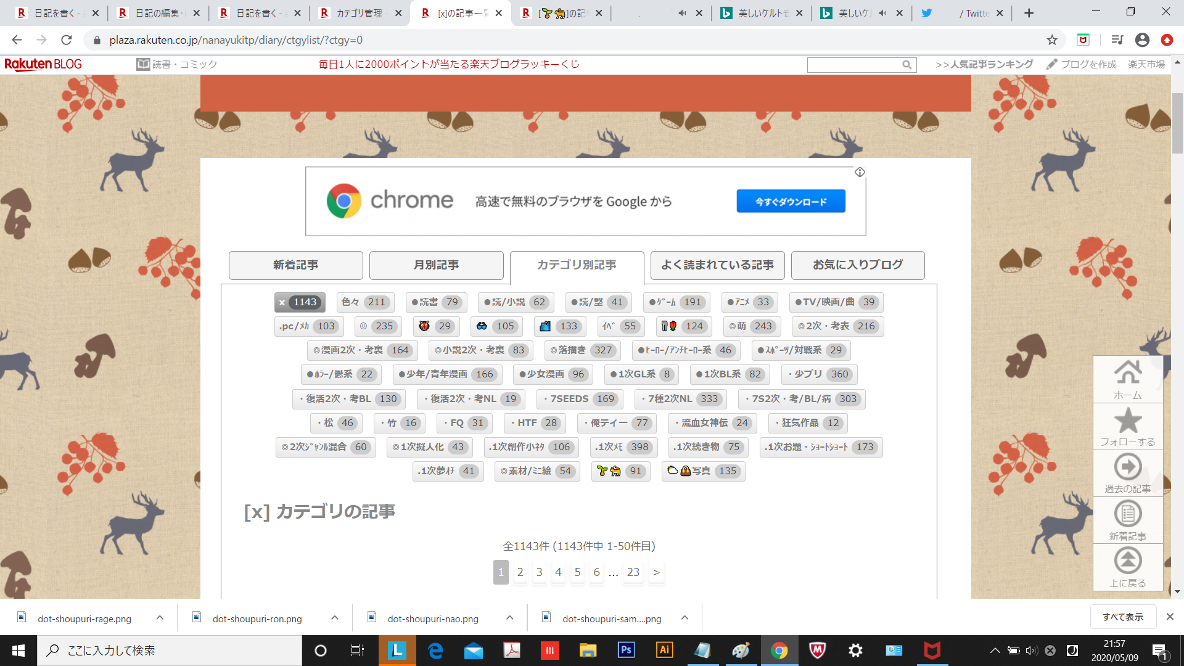Click the page vertical scrollbar thumb
The height and width of the screenshot is (666, 1184).
click(1177, 123)
